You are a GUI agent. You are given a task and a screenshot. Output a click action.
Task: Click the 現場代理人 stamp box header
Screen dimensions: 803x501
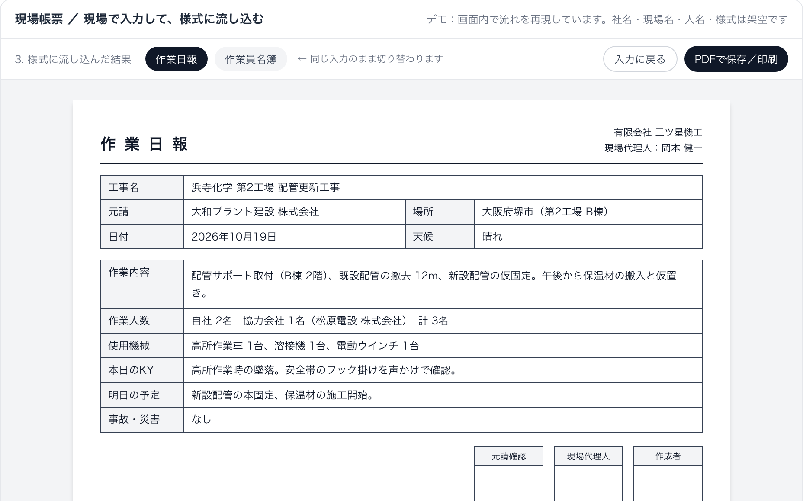(588, 456)
